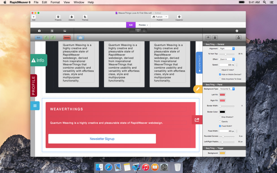277x173 pixels.
Task: Click the green Info side tab
Action: pos(39,60)
